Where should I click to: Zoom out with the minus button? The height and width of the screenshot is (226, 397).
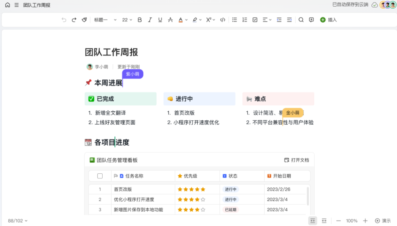click(x=339, y=221)
